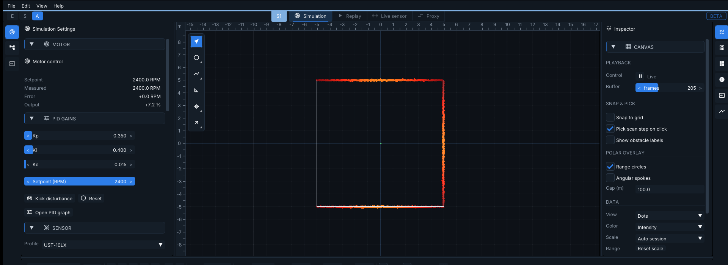728x265 pixels.
Task: Select the pointer arrow tool in canvas toolbar
Action: (196, 42)
